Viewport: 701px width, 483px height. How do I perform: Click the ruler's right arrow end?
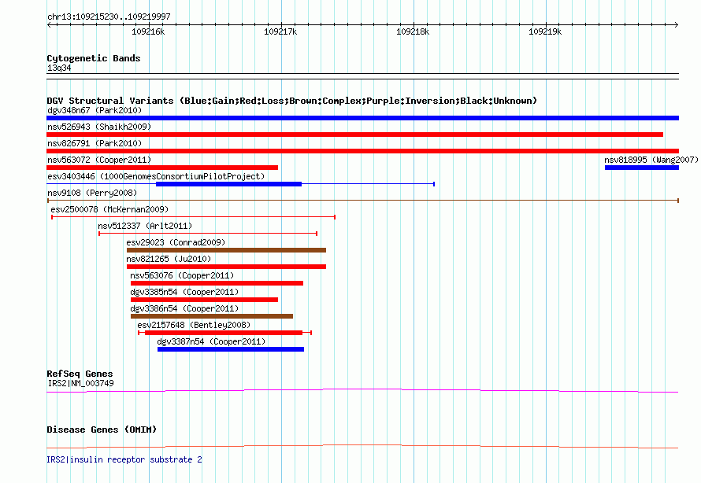[x=677, y=24]
